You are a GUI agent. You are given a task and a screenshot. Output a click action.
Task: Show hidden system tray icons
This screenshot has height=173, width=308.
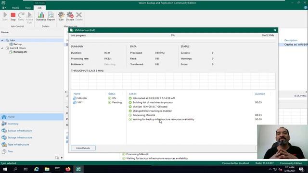tap(270, 169)
